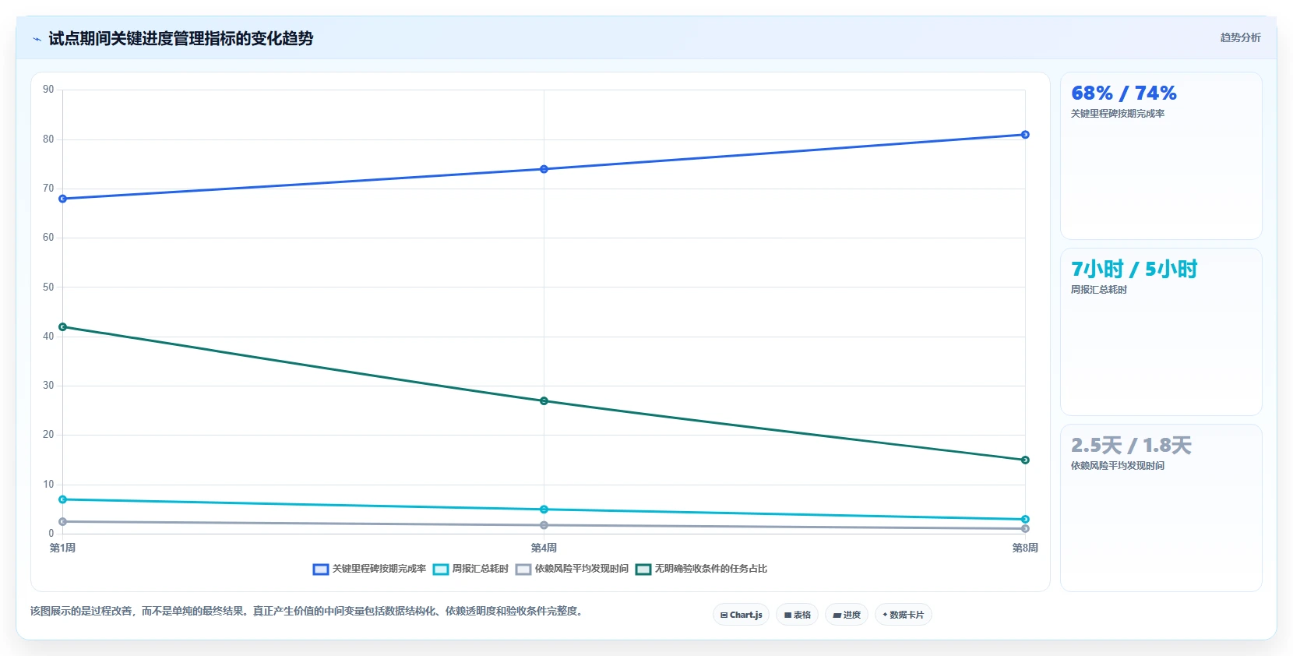Click 第1周 point on milestone completion line

coord(62,199)
